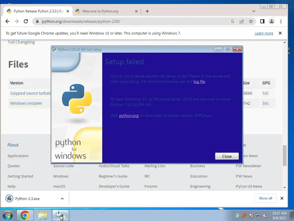Open SIG link for Gzipped source tarball
The height and width of the screenshot is (221, 294).
265,93
